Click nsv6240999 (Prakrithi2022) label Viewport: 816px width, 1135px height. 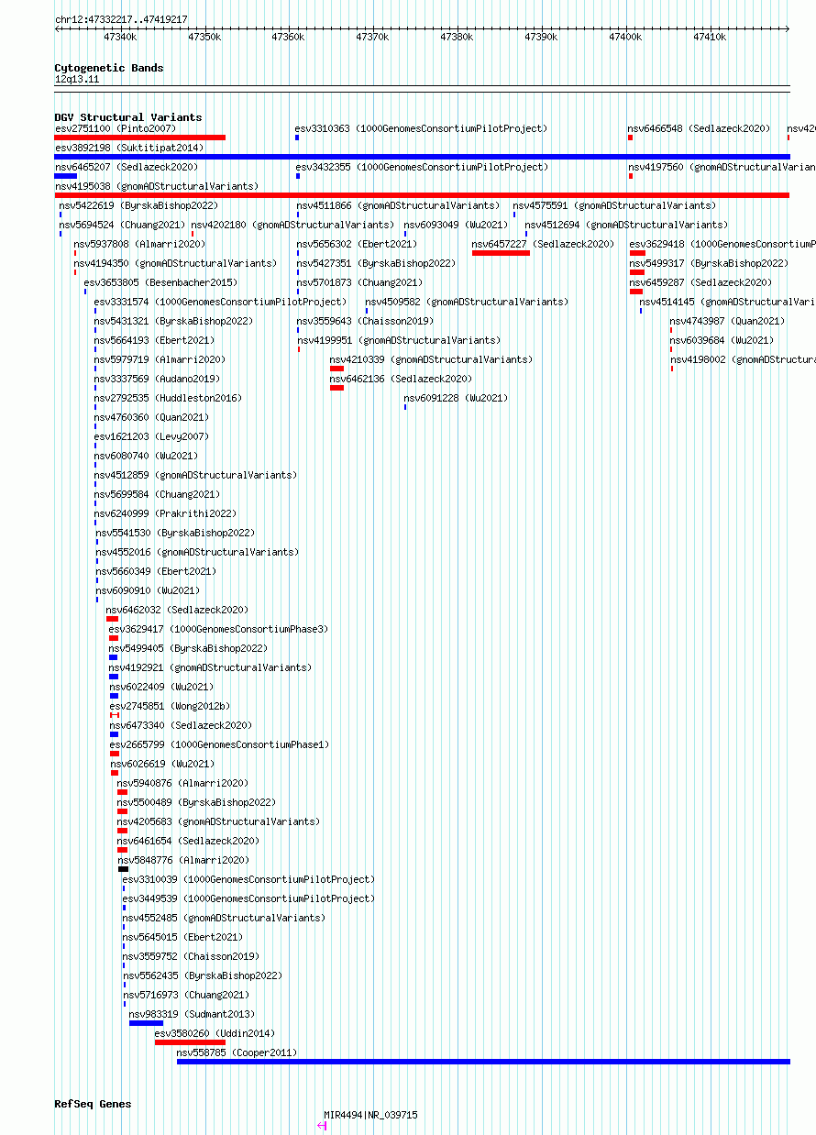pyautogui.click(x=165, y=513)
